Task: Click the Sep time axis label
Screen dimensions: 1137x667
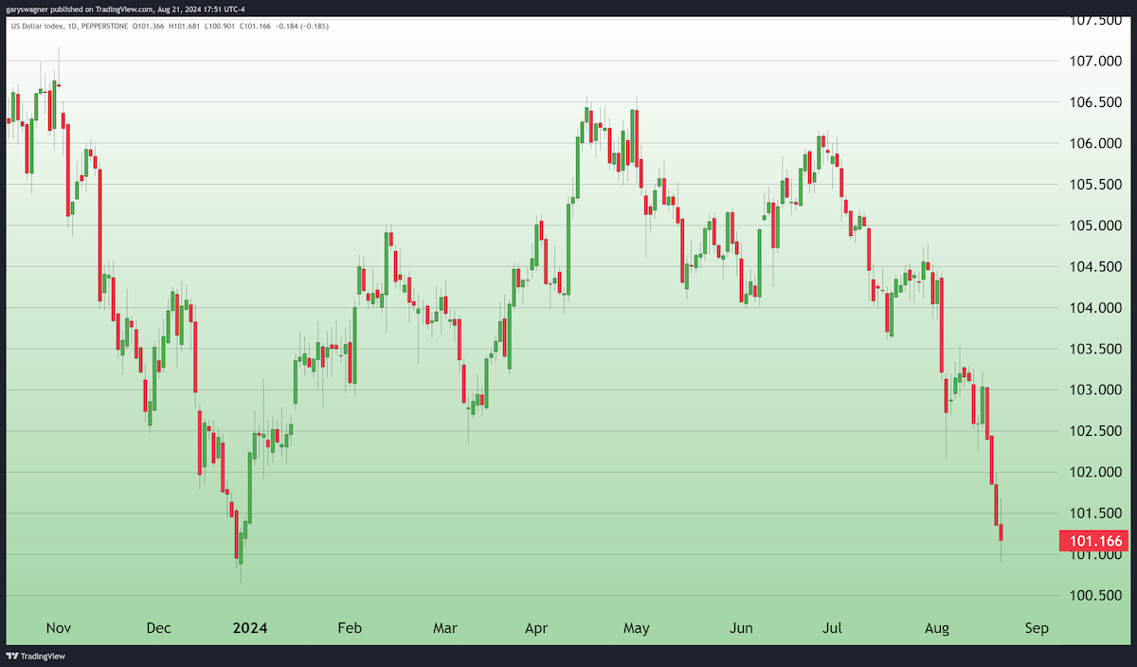Action: 1036,628
